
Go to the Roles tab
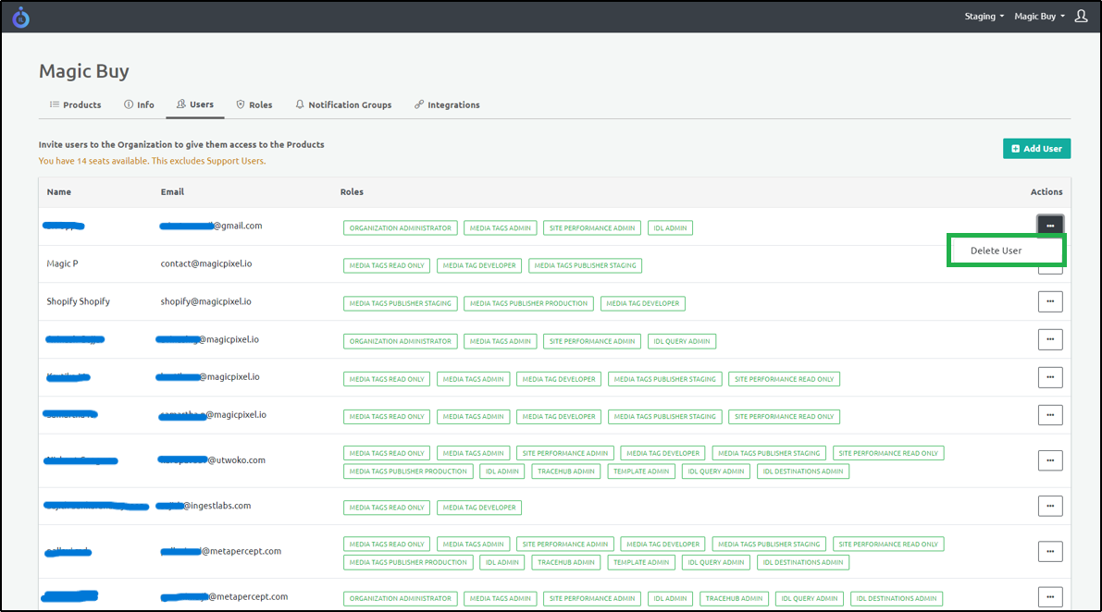254,104
